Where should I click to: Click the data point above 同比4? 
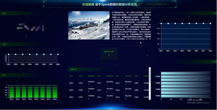pos(182,23)
